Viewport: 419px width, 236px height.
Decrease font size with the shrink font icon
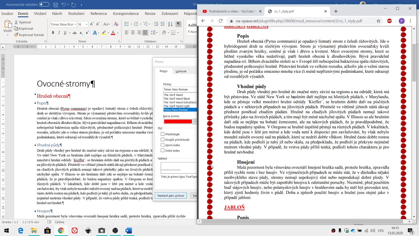[98, 24]
